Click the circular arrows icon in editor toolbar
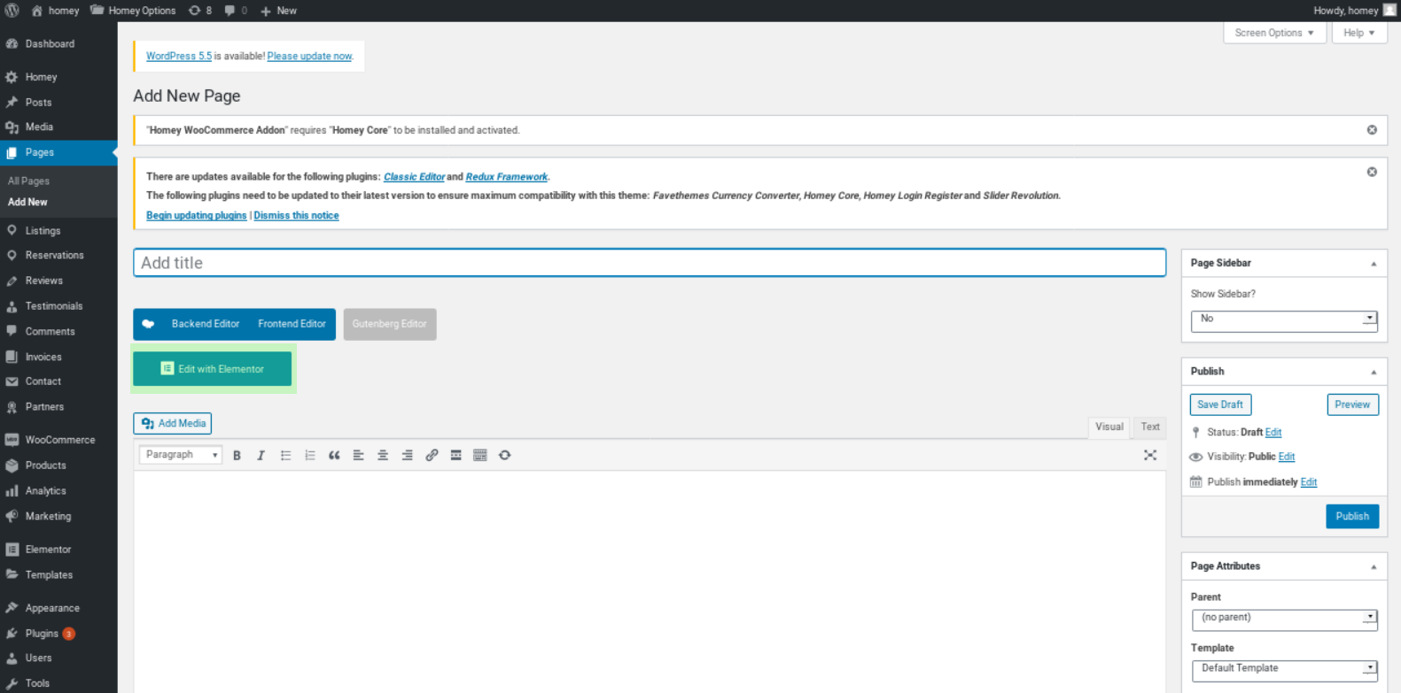Image resolution: width=1401 pixels, height=693 pixels. [x=505, y=455]
